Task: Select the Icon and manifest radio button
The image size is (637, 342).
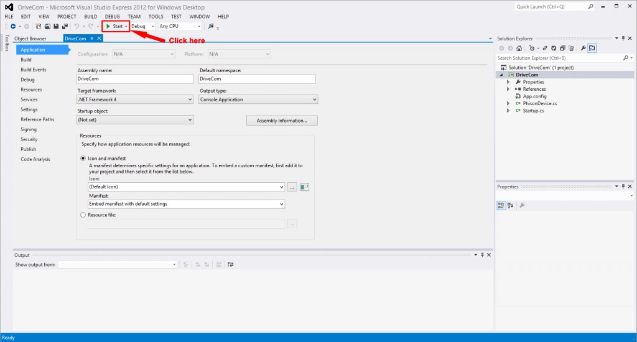Action: pyautogui.click(x=83, y=159)
